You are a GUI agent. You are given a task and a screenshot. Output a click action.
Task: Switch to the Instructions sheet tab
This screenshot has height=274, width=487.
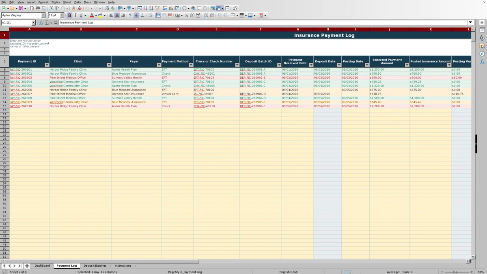(123, 266)
